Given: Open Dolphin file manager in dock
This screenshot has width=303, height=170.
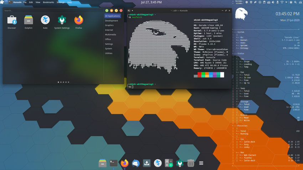Looking at the screenshot, I should point(102,163).
